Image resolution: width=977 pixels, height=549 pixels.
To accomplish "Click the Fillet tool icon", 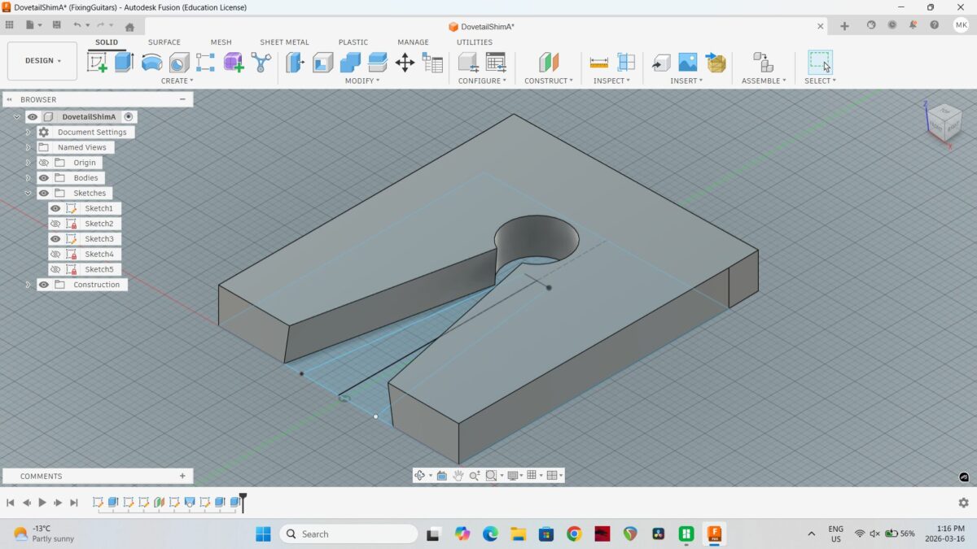I will coord(323,63).
